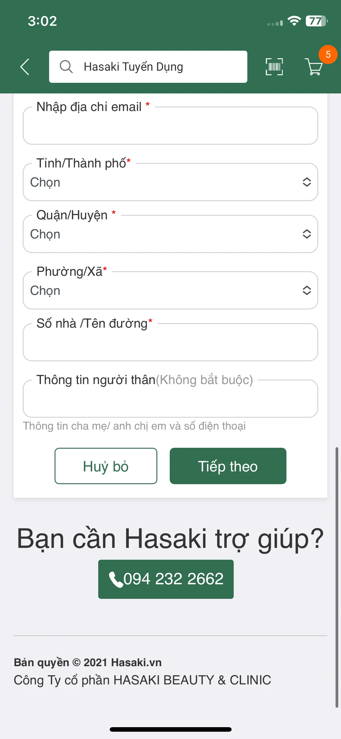Image resolution: width=341 pixels, height=739 pixels.
Task: Open the Phường/Xã dropdown
Action: coord(170,290)
